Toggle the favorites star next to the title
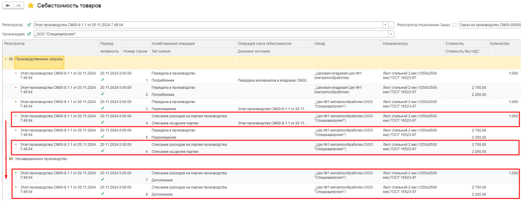The image size is (521, 201). [31, 6]
